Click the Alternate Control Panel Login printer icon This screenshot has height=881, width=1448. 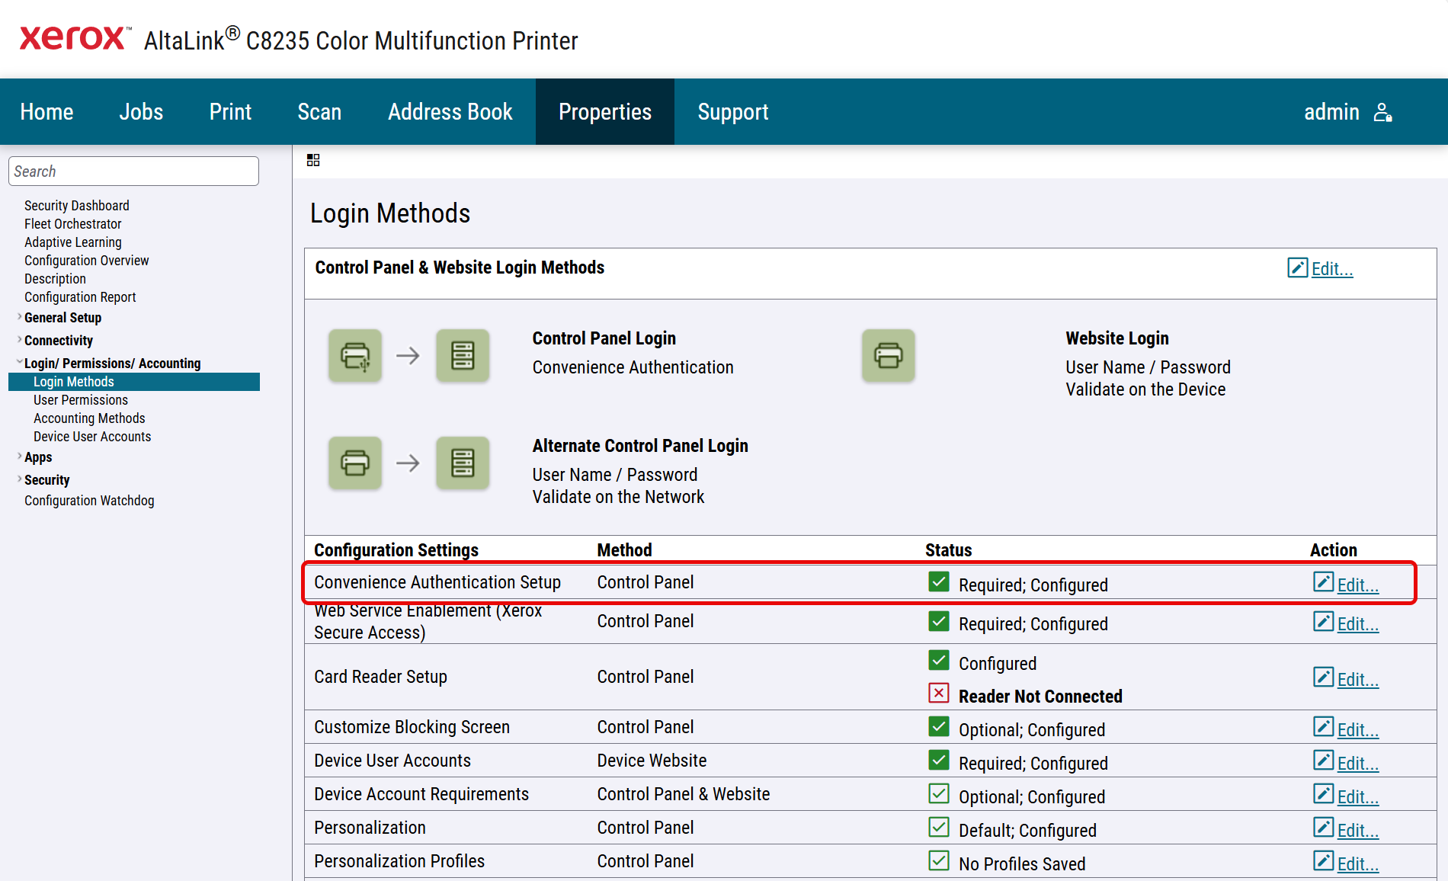(354, 463)
